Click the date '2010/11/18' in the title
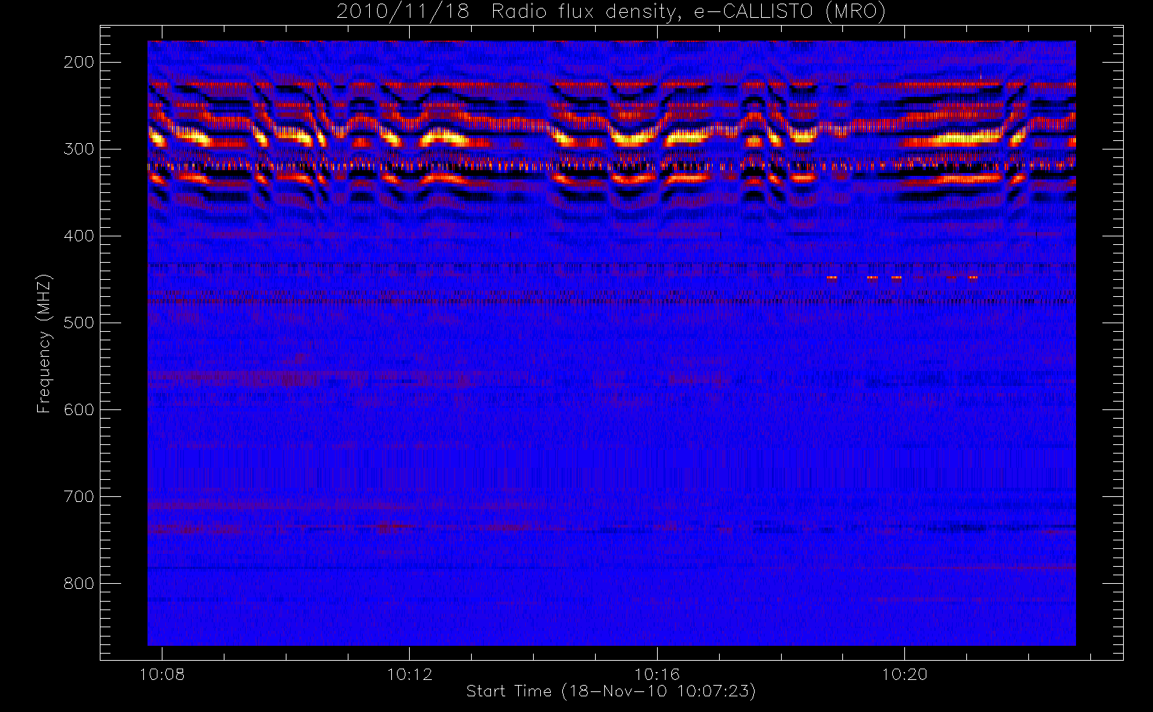Viewport: 1153px width, 712px height. click(403, 12)
